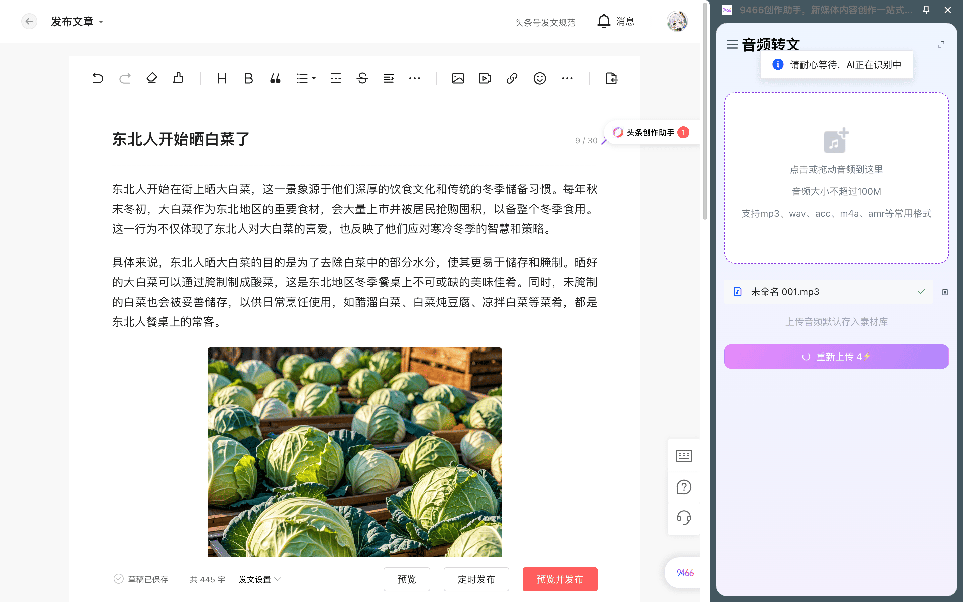
Task: Open the list style dropdown
Action: [x=306, y=78]
